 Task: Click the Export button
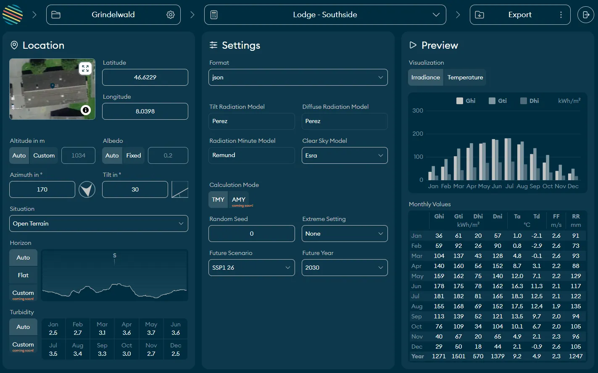pyautogui.click(x=520, y=14)
